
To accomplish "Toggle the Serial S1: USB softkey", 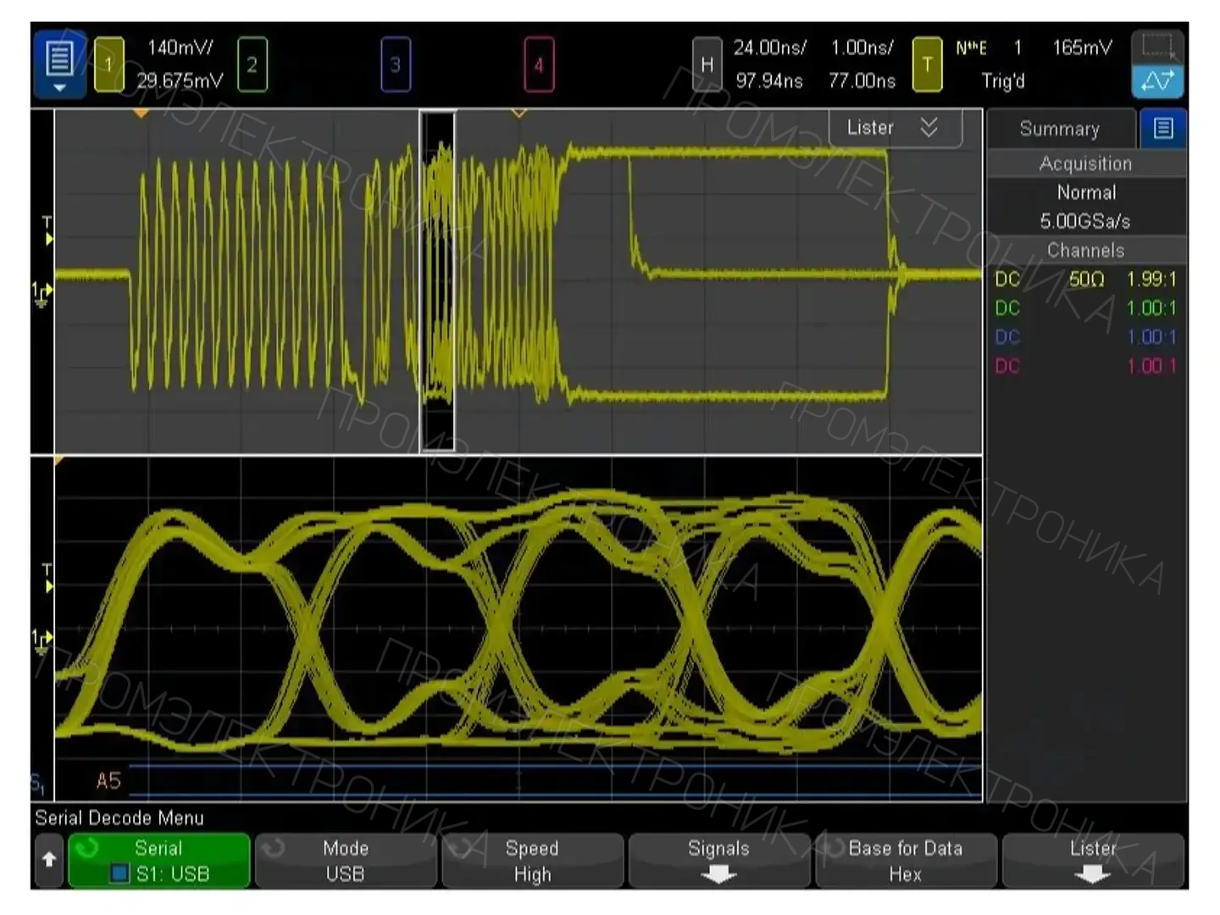I will [158, 860].
